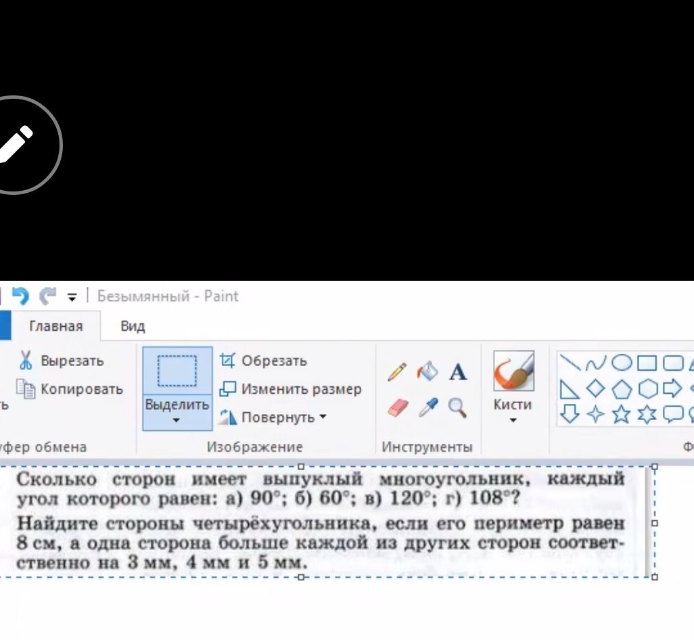This screenshot has width=694, height=640.
Task: Choose the five-point star shape
Action: [621, 414]
